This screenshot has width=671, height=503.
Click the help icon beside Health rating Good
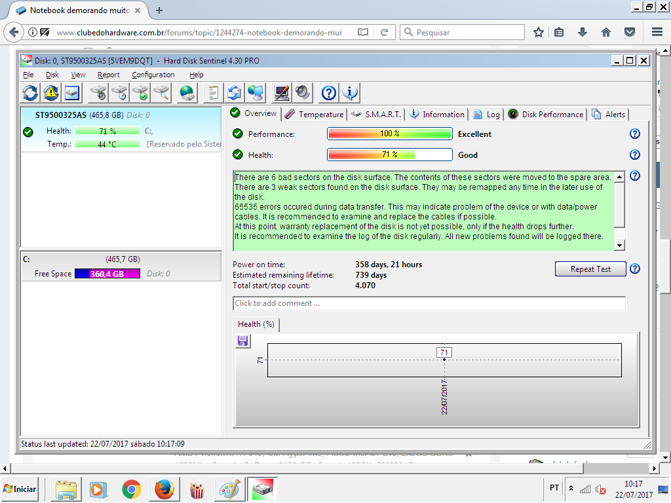pyautogui.click(x=634, y=155)
